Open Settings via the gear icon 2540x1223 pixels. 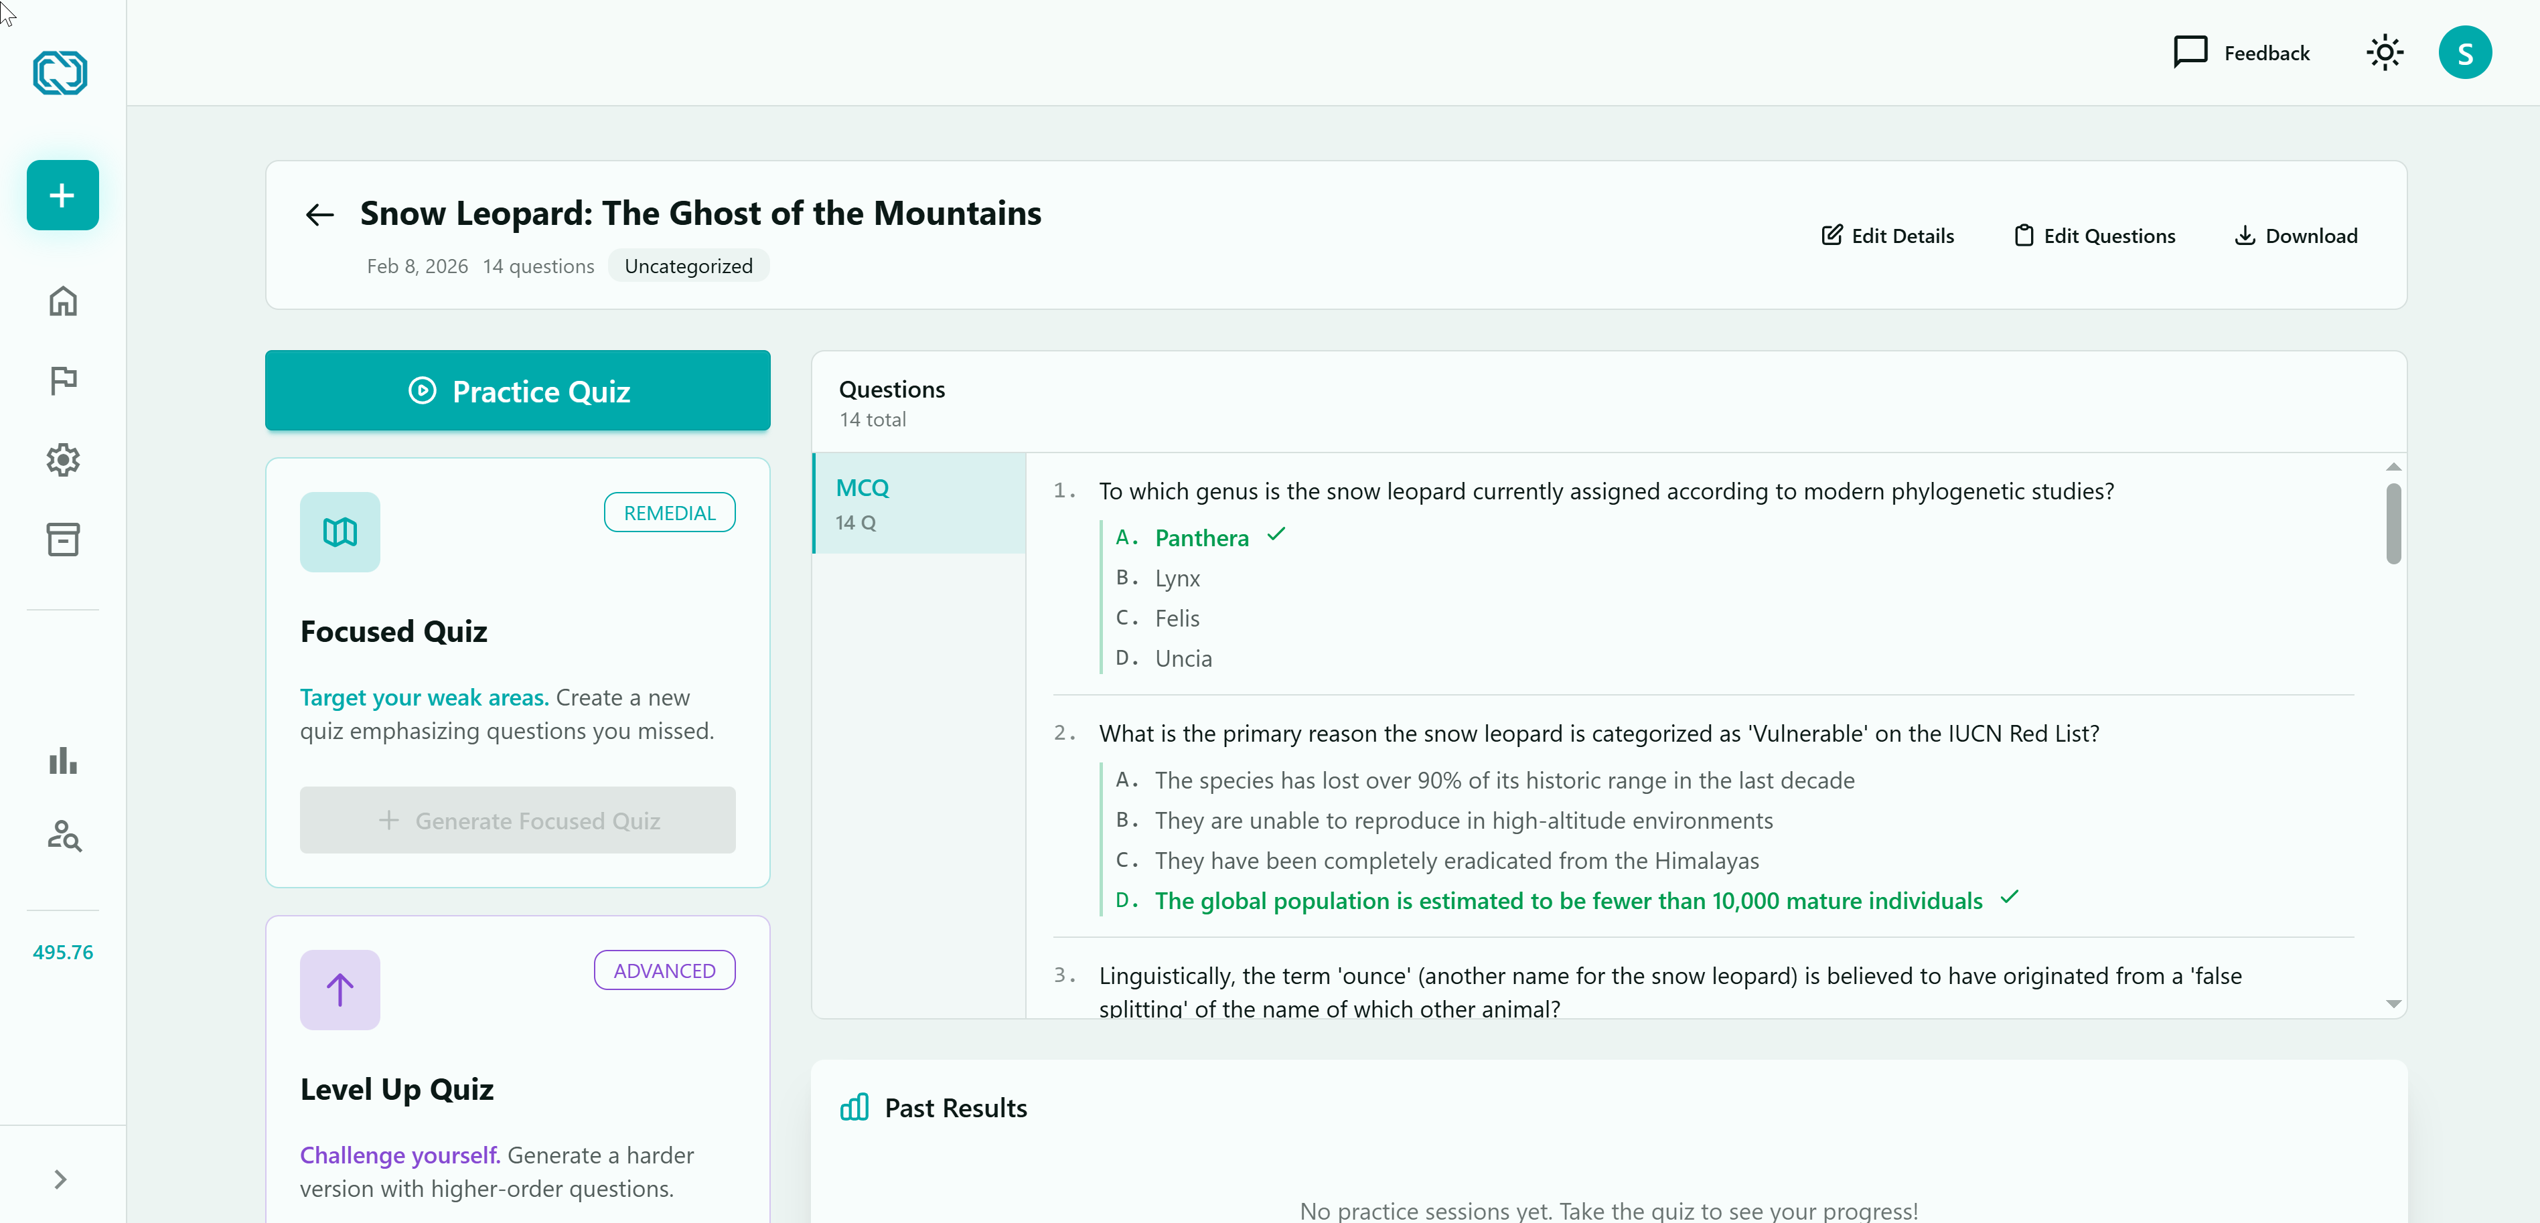click(x=62, y=459)
